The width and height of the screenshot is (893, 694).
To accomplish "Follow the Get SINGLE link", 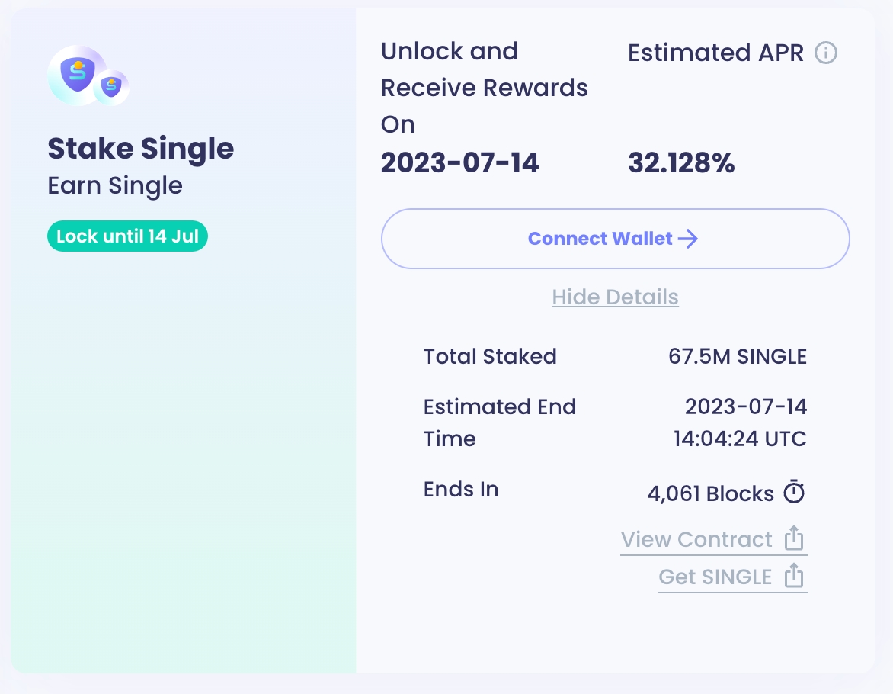I will (x=715, y=577).
